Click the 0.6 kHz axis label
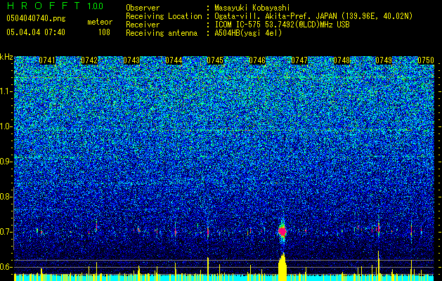This screenshot has height=281, width=442. [5, 267]
